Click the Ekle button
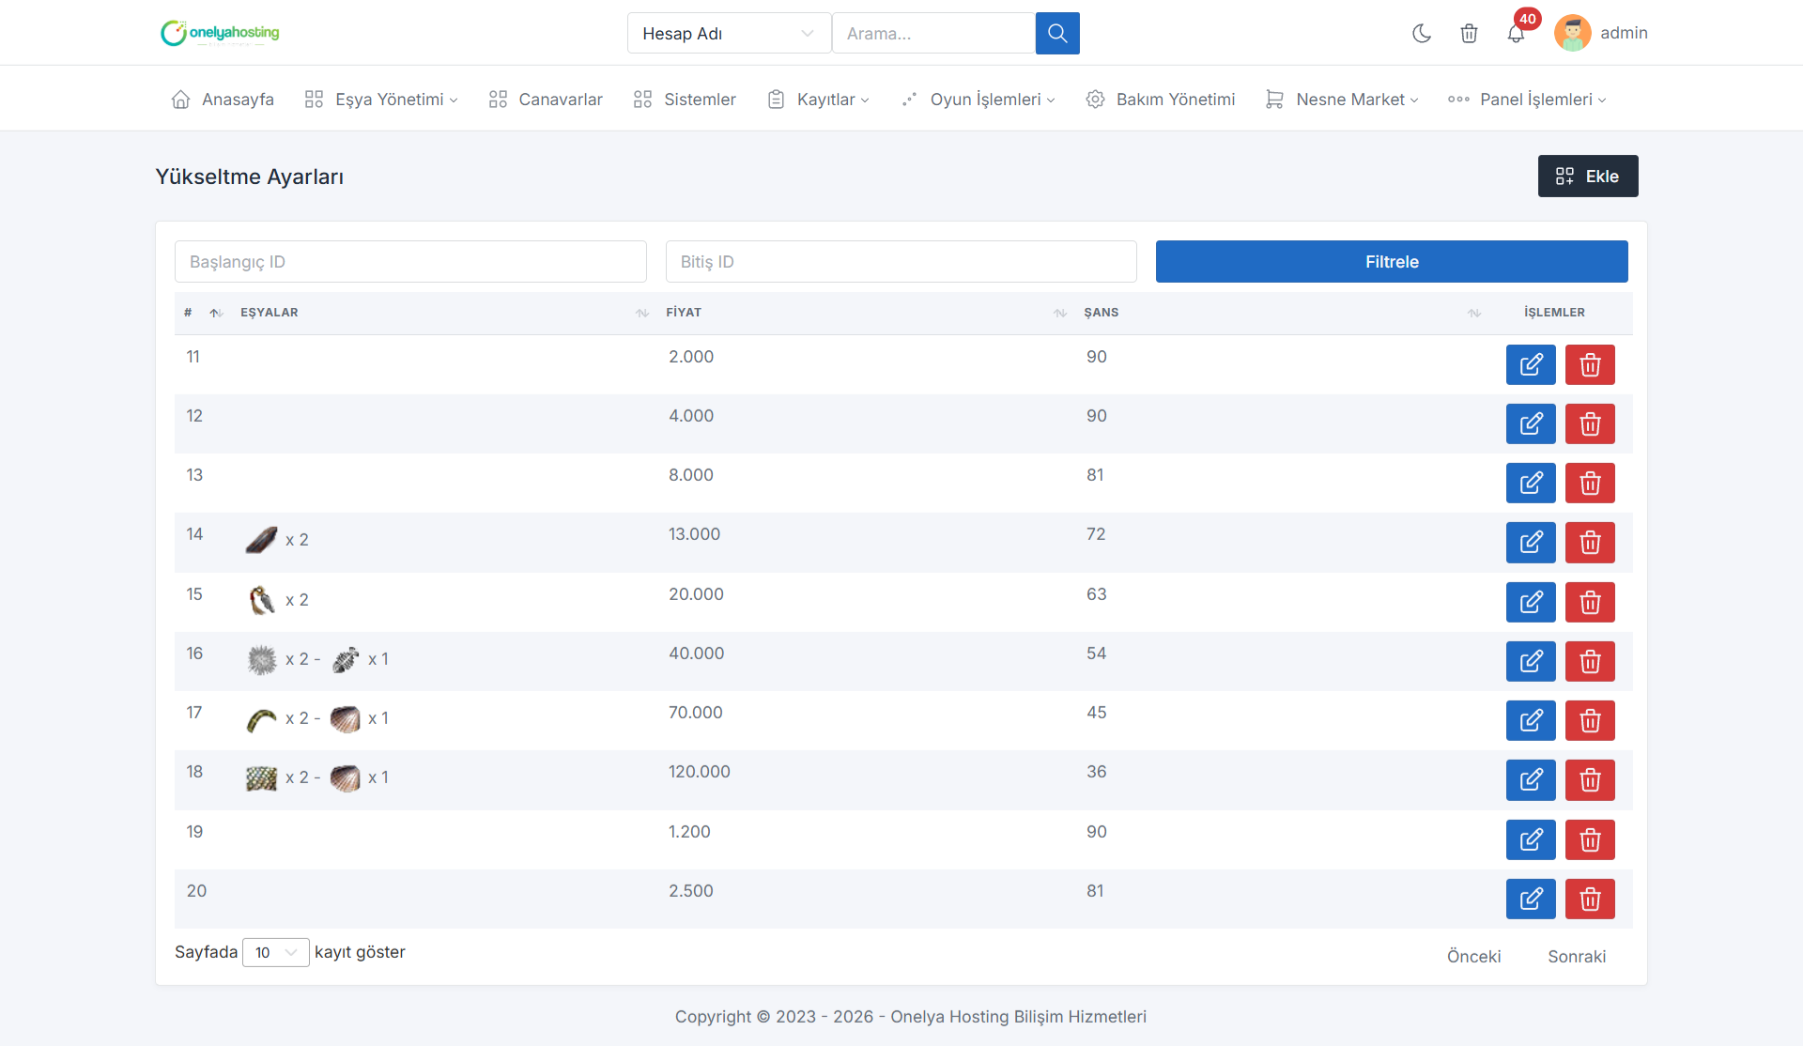1803x1046 pixels. [1588, 176]
